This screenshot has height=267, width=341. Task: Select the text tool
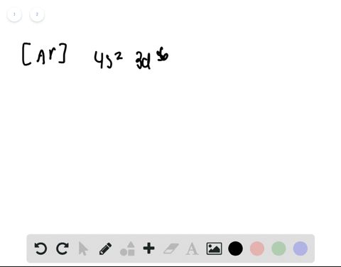pyautogui.click(x=192, y=249)
